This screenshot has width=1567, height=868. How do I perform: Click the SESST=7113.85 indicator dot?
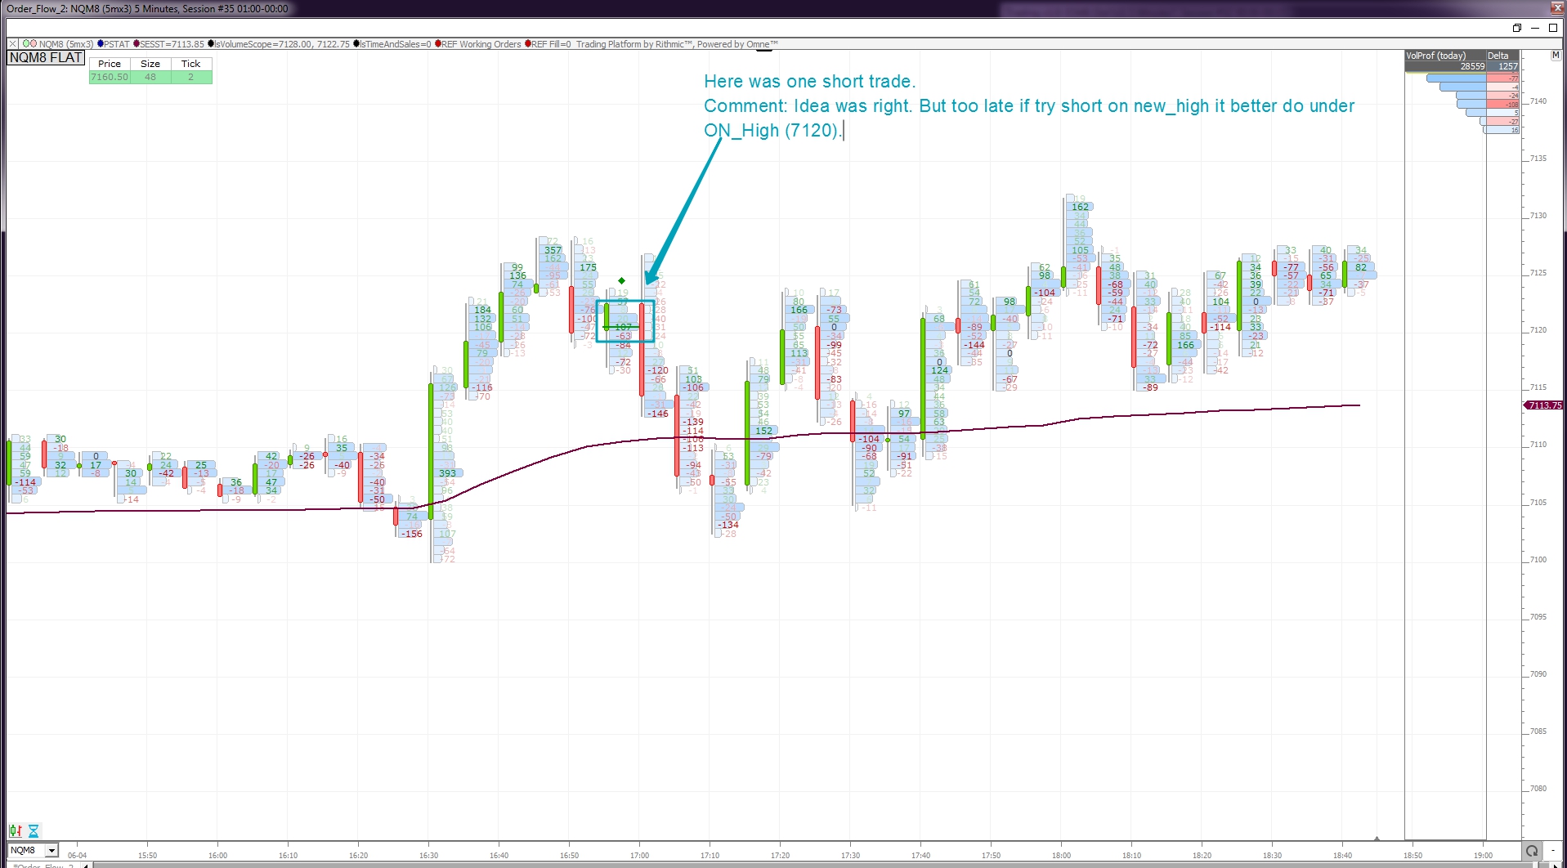click(x=137, y=44)
